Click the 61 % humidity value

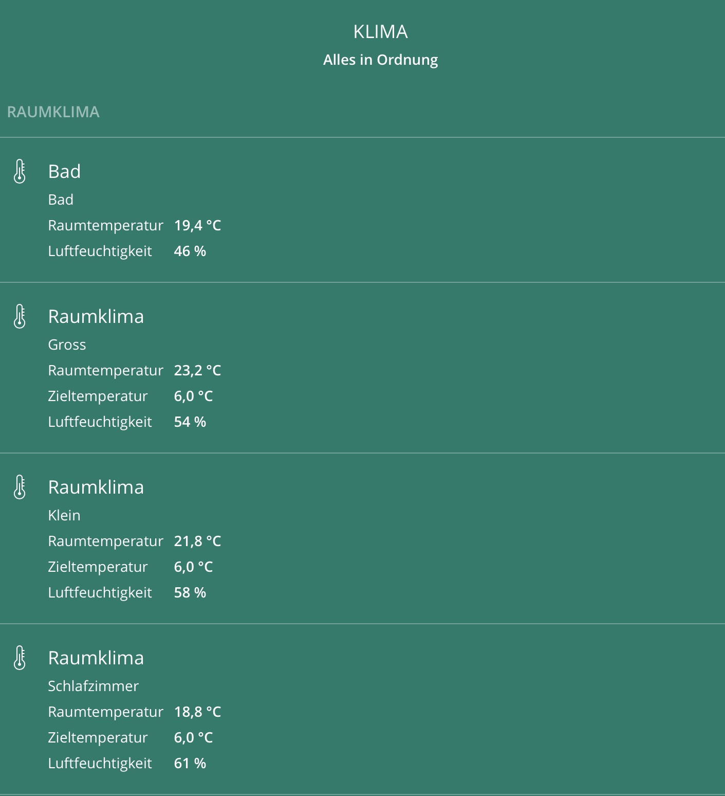[190, 763]
